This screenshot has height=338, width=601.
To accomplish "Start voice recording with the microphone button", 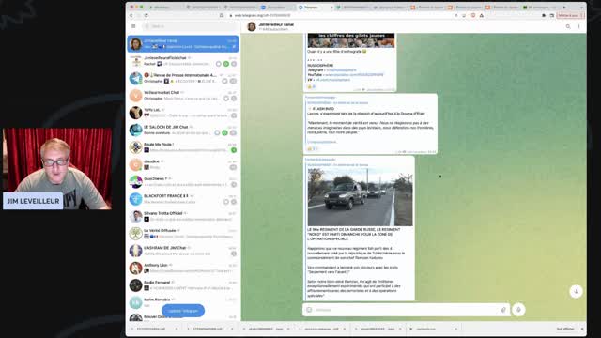I will pyautogui.click(x=518, y=310).
